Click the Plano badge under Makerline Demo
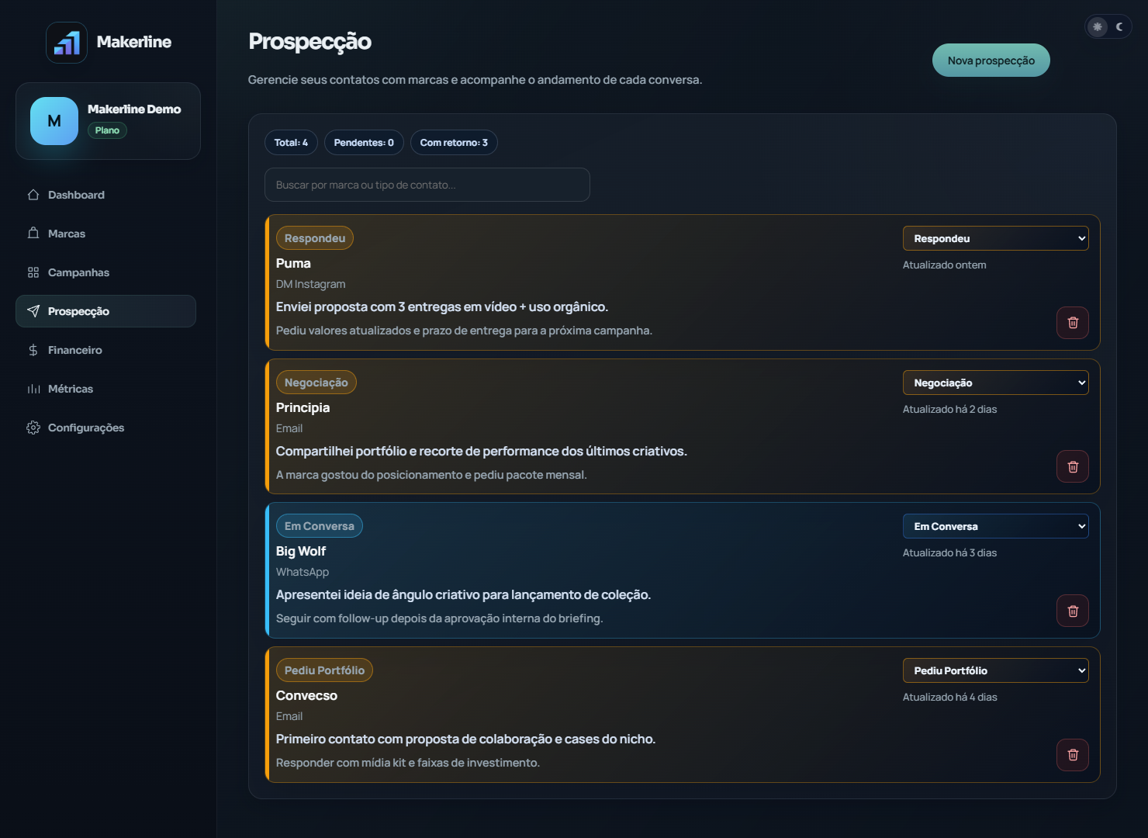Screen dimensions: 1148x838 [x=107, y=130]
